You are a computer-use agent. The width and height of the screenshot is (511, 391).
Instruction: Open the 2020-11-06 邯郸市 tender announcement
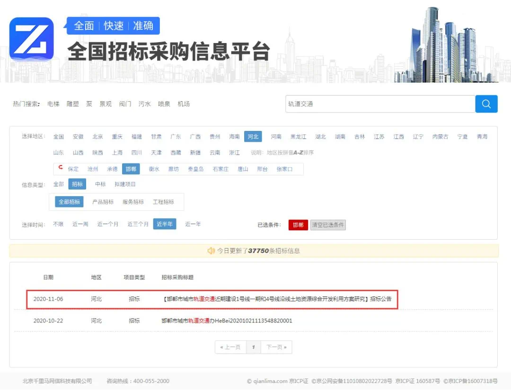coord(277,299)
